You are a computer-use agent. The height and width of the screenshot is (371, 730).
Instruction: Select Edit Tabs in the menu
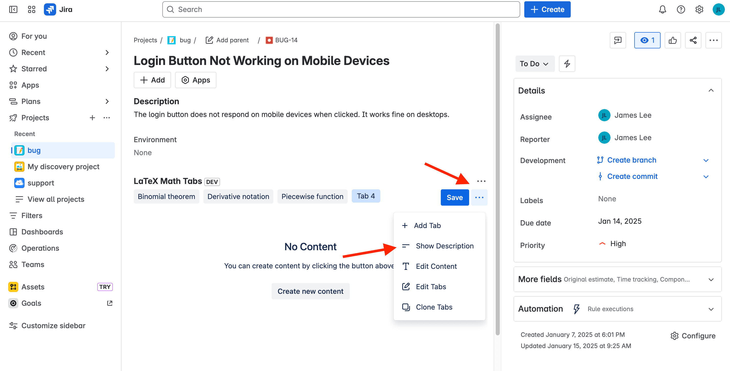coord(439,287)
